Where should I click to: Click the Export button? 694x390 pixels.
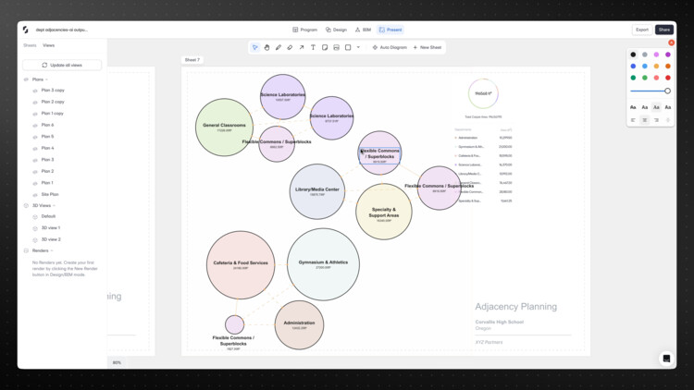[x=641, y=30]
